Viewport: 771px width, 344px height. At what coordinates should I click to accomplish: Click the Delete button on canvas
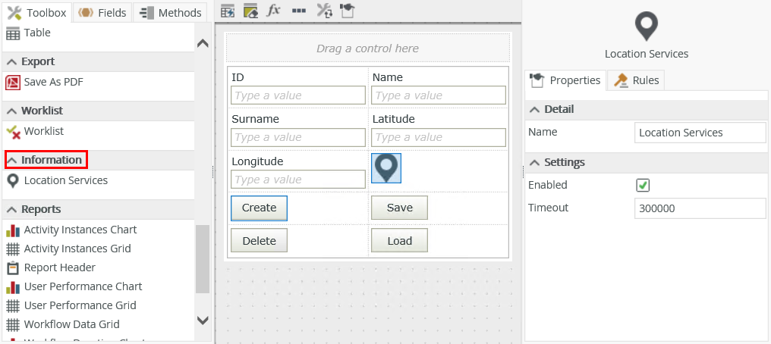pyautogui.click(x=259, y=240)
